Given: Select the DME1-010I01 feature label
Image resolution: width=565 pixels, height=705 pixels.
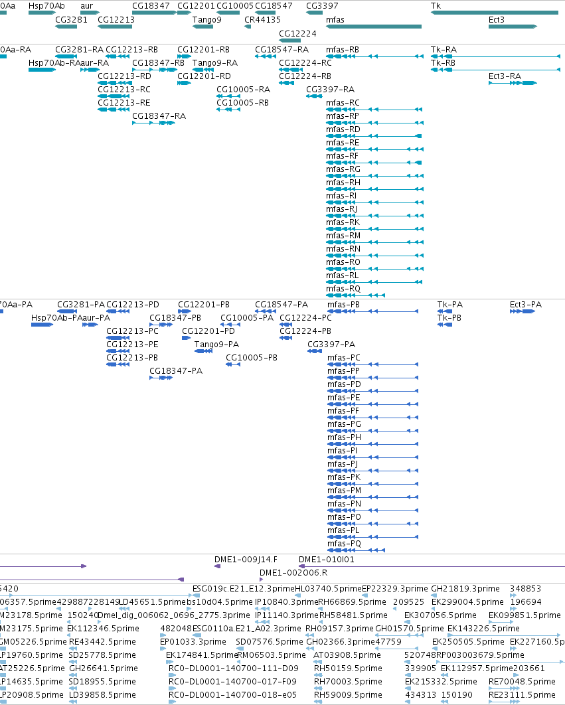Looking at the screenshot, I should 326,560.
